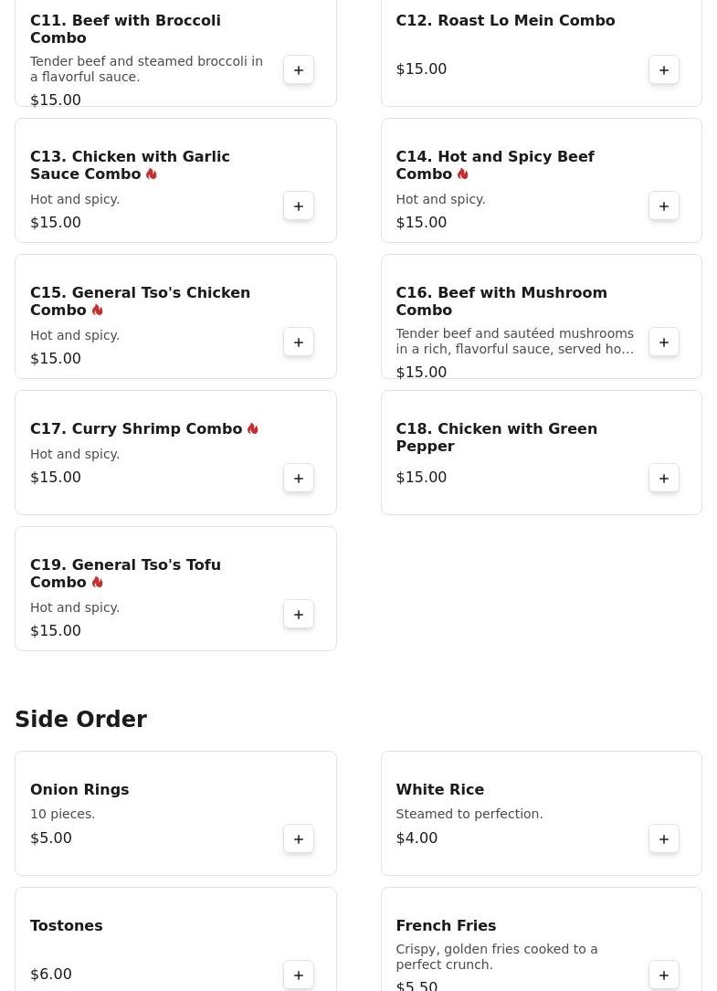Add French Fries to the order
Screen dimensions: 717x991
click(x=664, y=975)
